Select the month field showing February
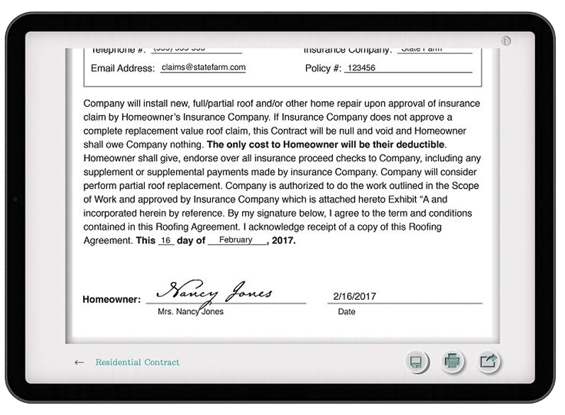565x415 pixels. coord(236,240)
